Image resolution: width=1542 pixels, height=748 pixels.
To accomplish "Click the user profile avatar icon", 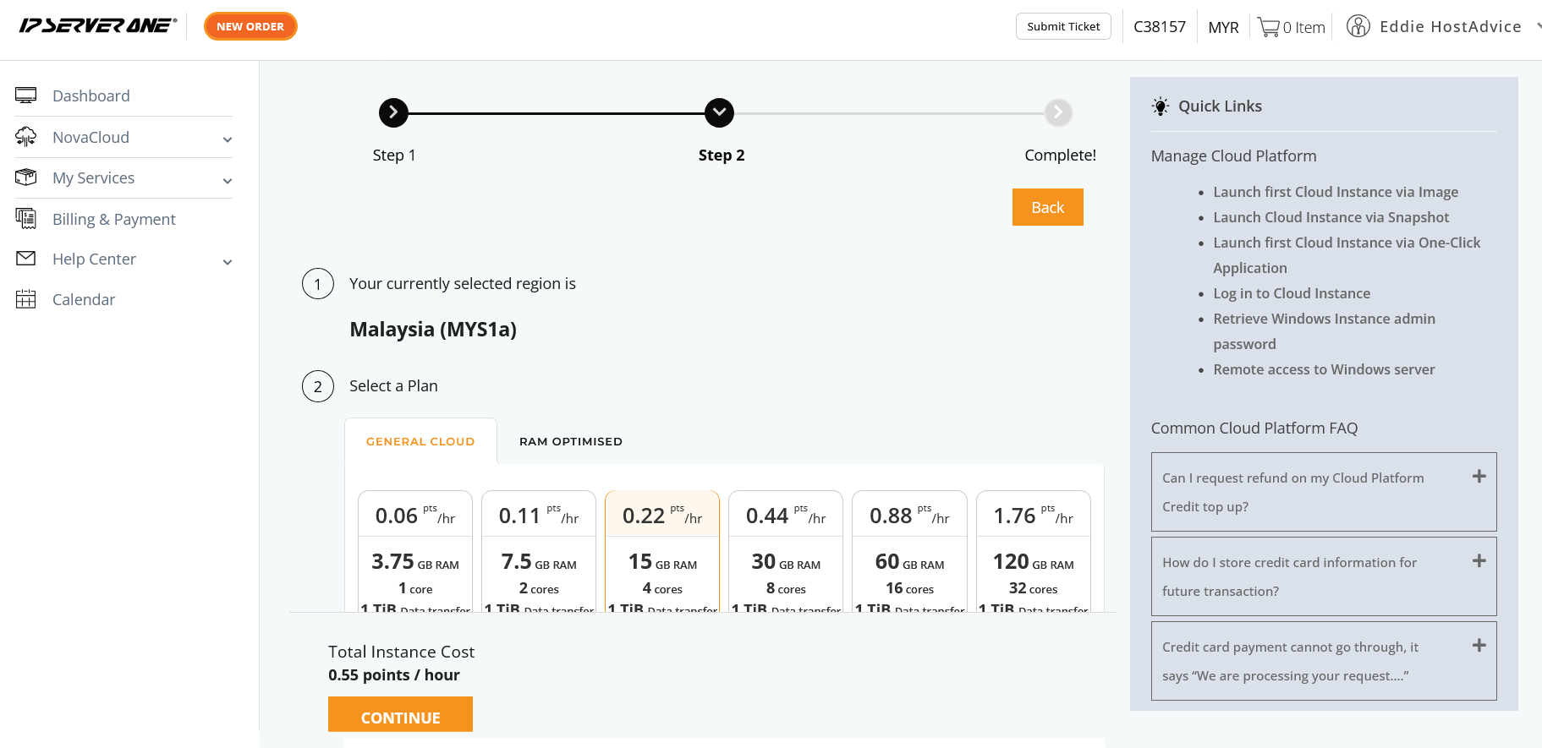I will click(1358, 26).
